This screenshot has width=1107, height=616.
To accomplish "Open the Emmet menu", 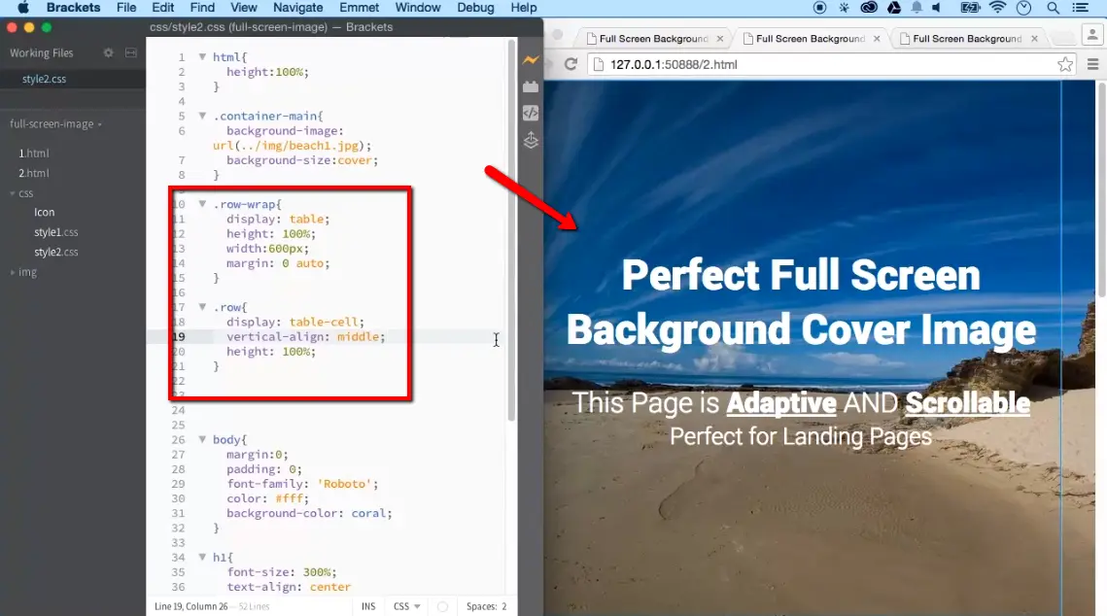I will (x=360, y=8).
